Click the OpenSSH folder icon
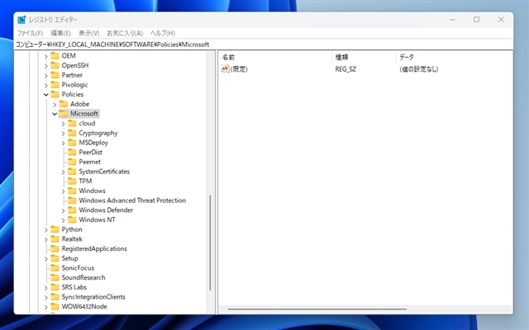 coord(55,65)
